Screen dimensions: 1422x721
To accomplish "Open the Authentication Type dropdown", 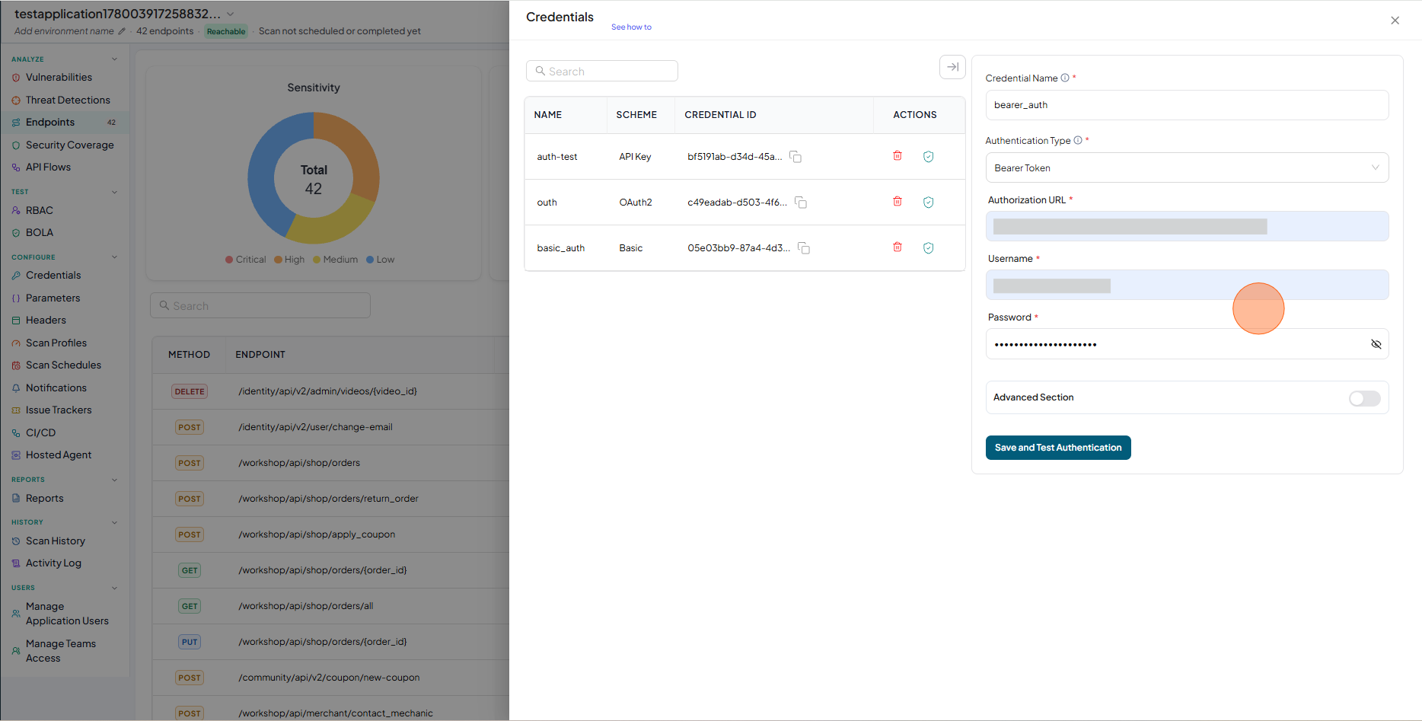I will [1187, 167].
